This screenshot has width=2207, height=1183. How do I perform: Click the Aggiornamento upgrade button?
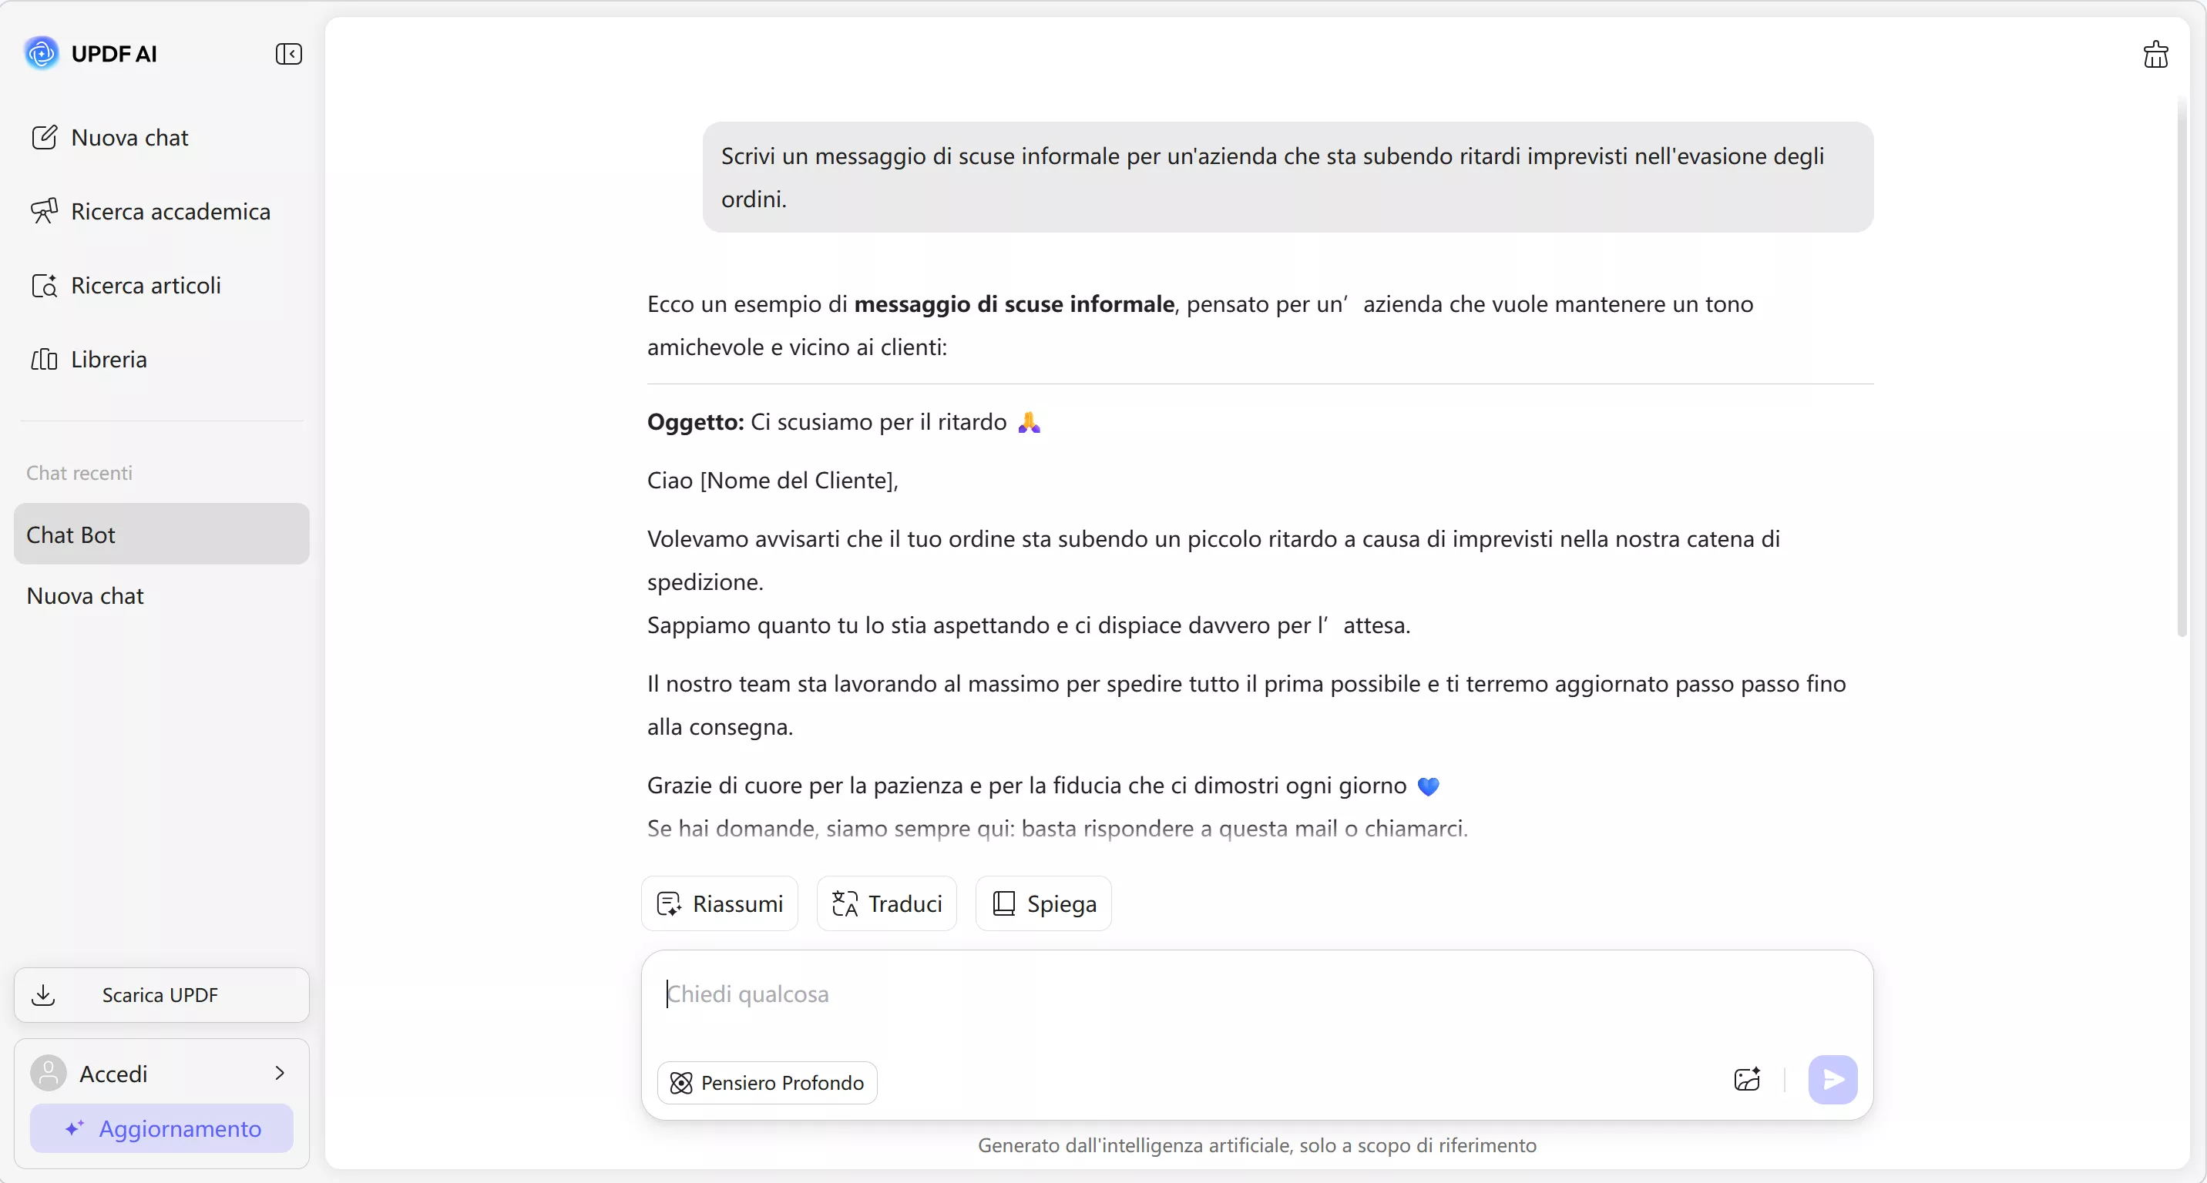click(x=161, y=1128)
